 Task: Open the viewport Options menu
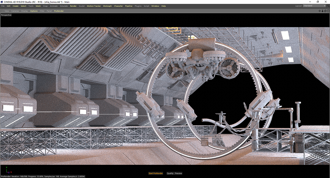(34, 11)
